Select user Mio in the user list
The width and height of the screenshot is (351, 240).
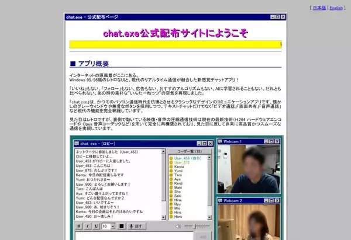177,208
